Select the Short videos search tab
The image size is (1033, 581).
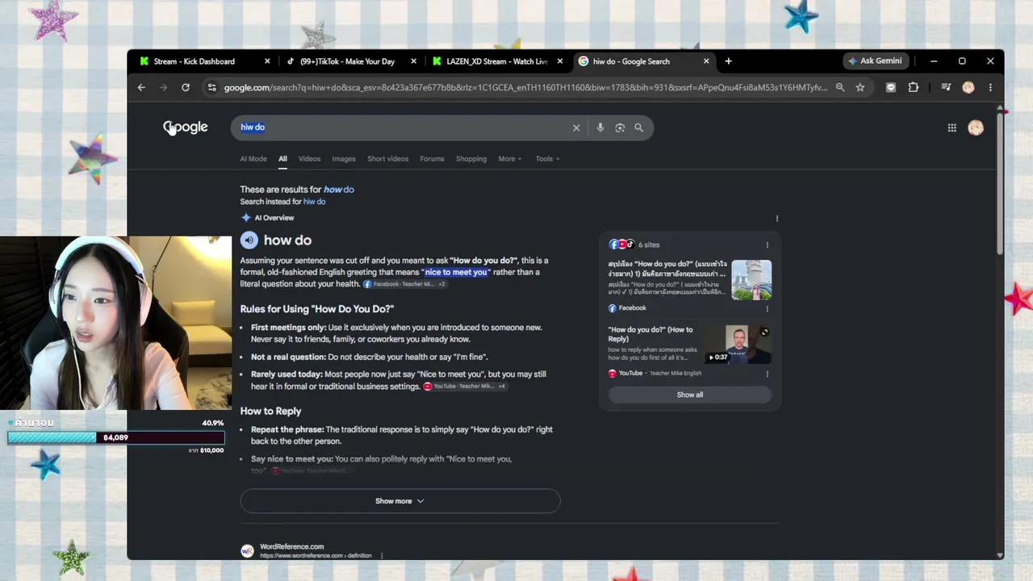click(x=387, y=159)
